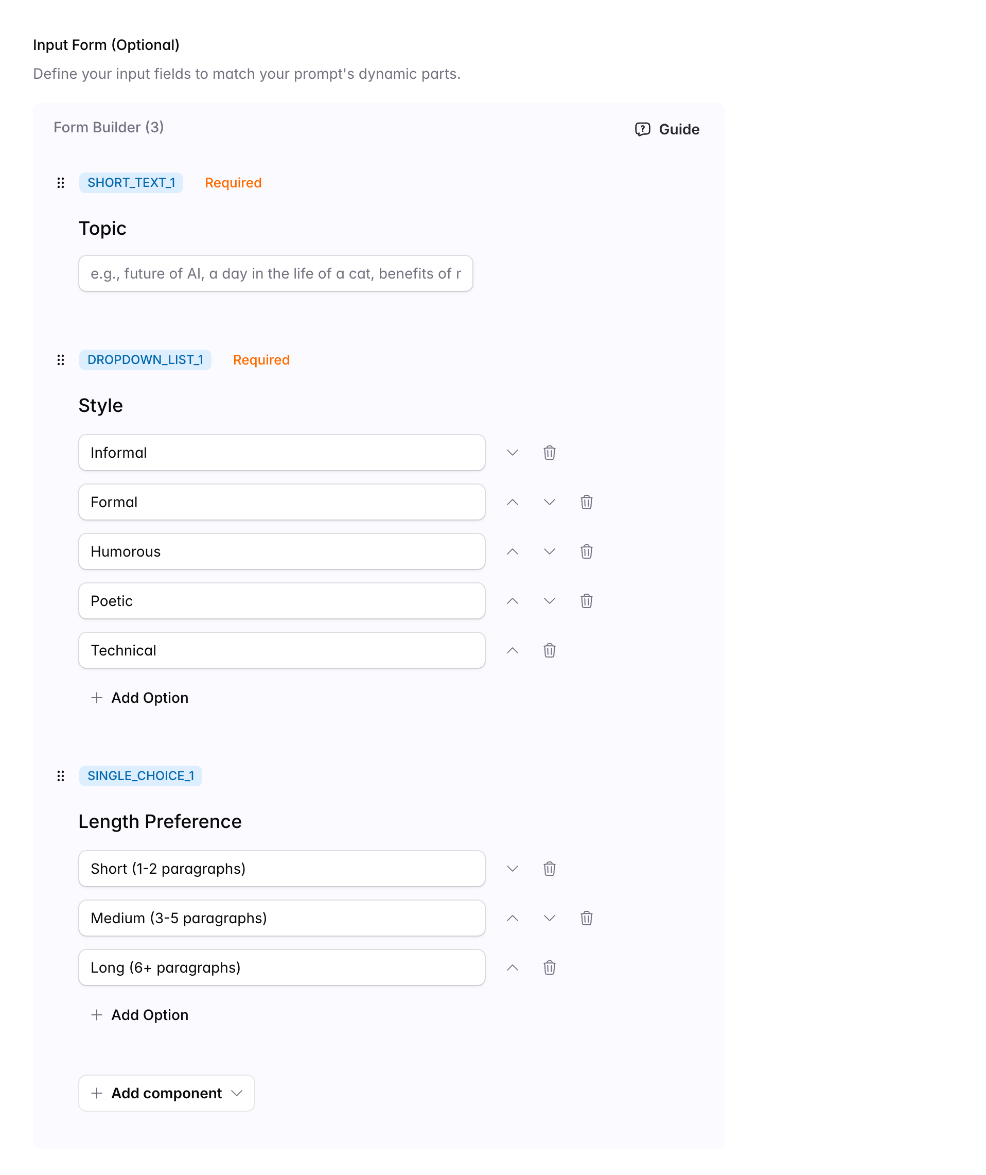
Task: Move the Informal option down
Action: pyautogui.click(x=512, y=453)
